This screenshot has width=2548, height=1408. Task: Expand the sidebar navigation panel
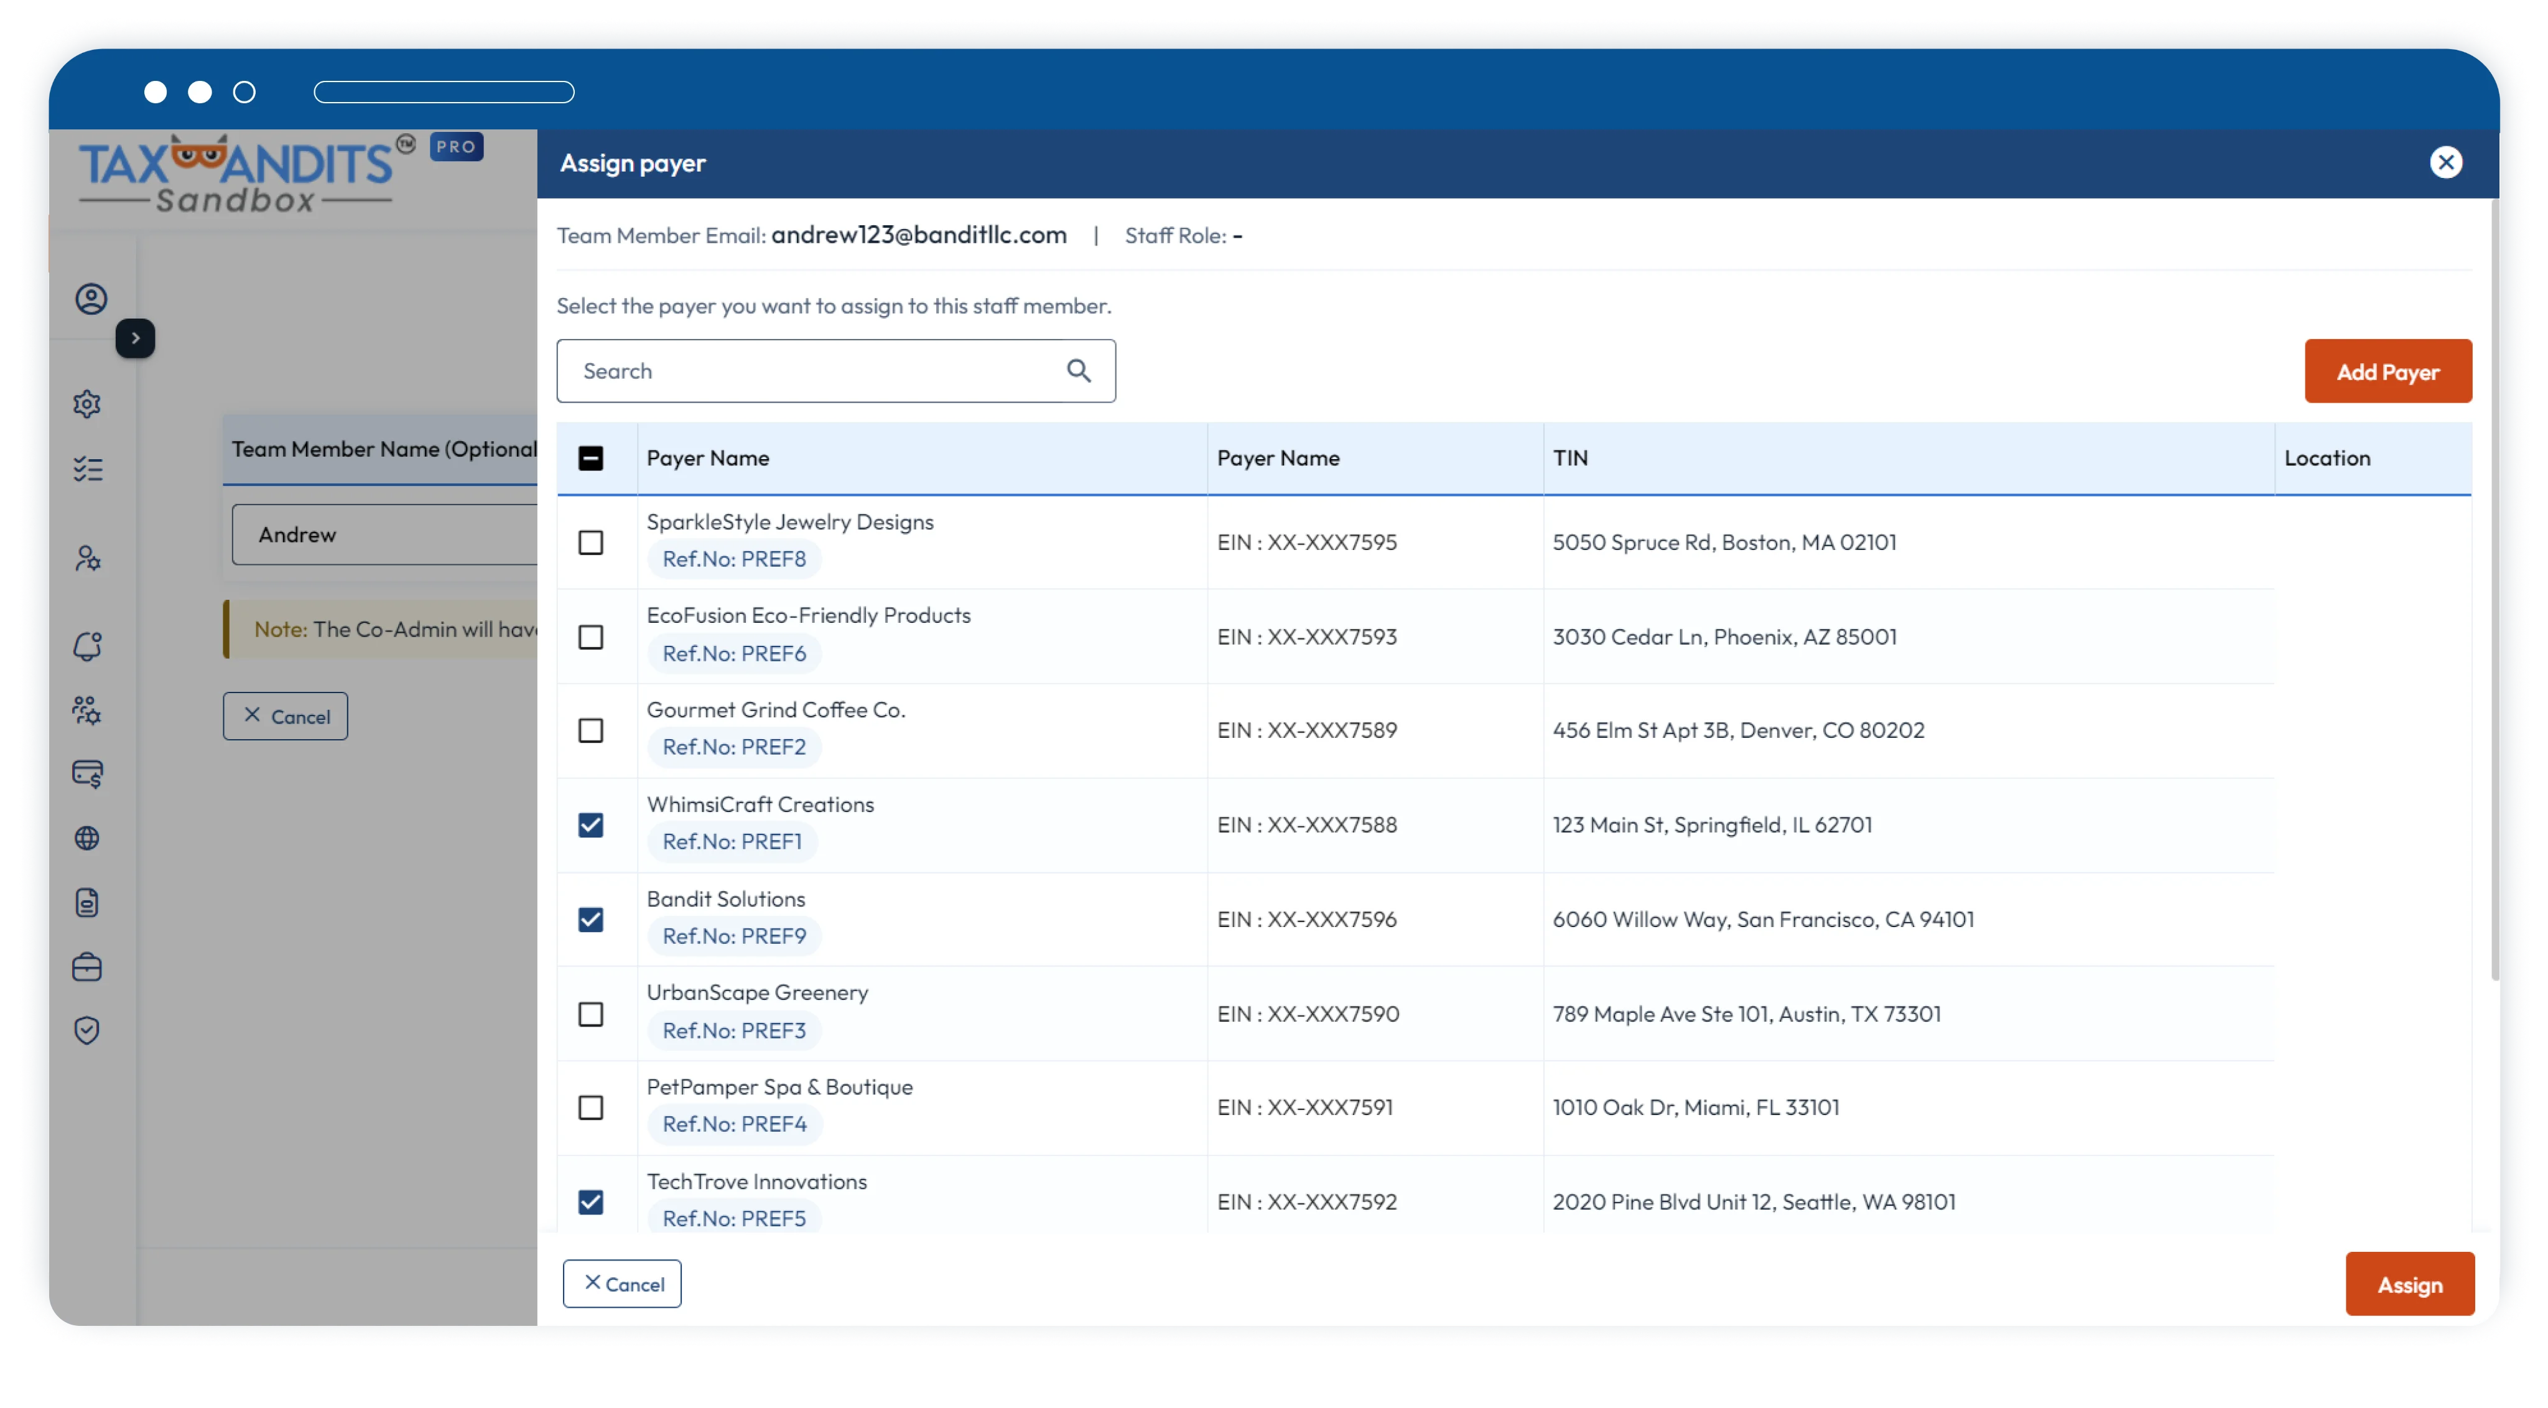(137, 338)
